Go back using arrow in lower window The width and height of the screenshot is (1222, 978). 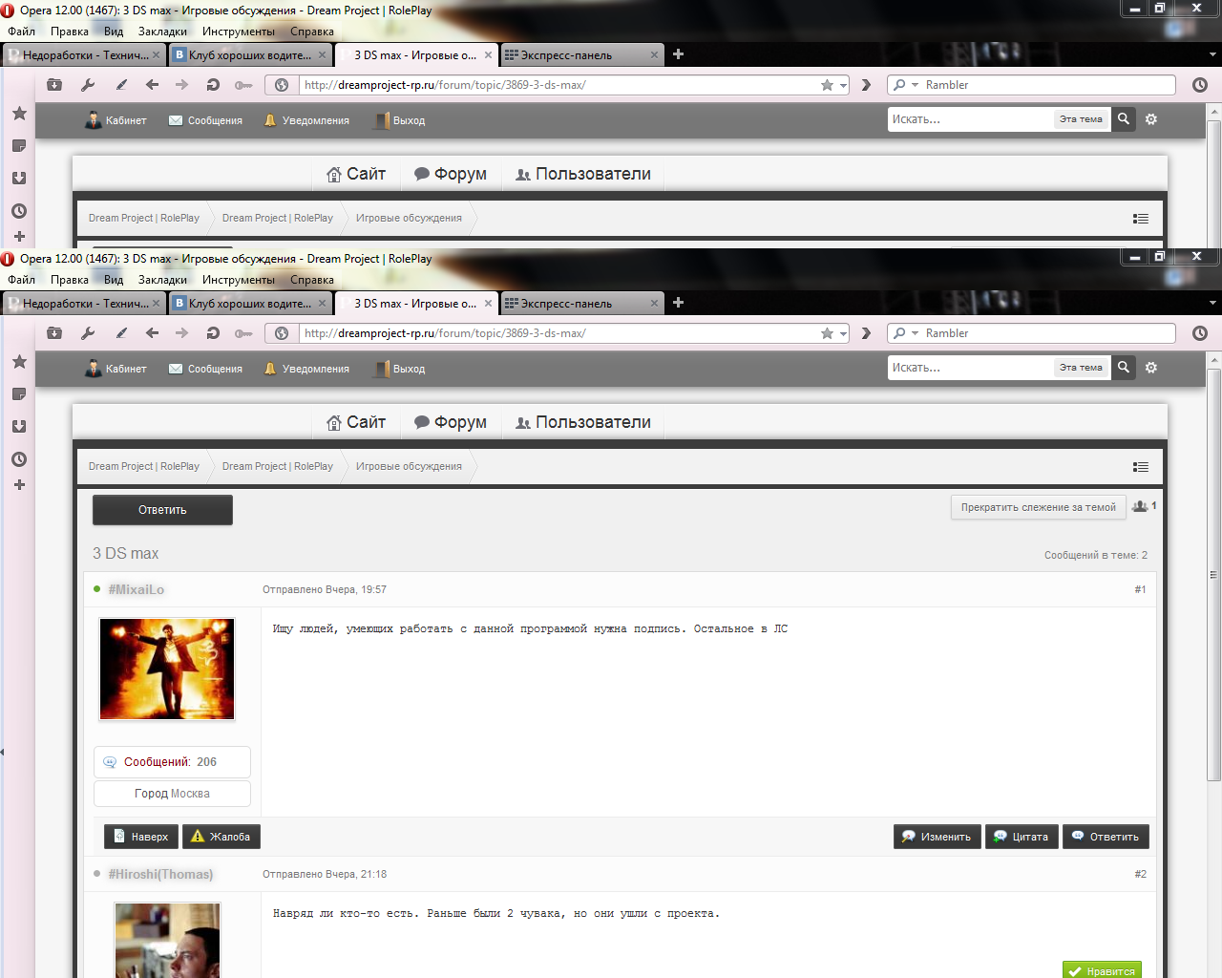coord(152,333)
